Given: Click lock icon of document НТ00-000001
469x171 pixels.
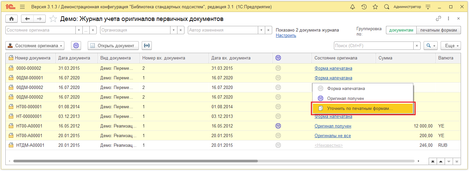Looking at the screenshot, I should click(11, 107).
